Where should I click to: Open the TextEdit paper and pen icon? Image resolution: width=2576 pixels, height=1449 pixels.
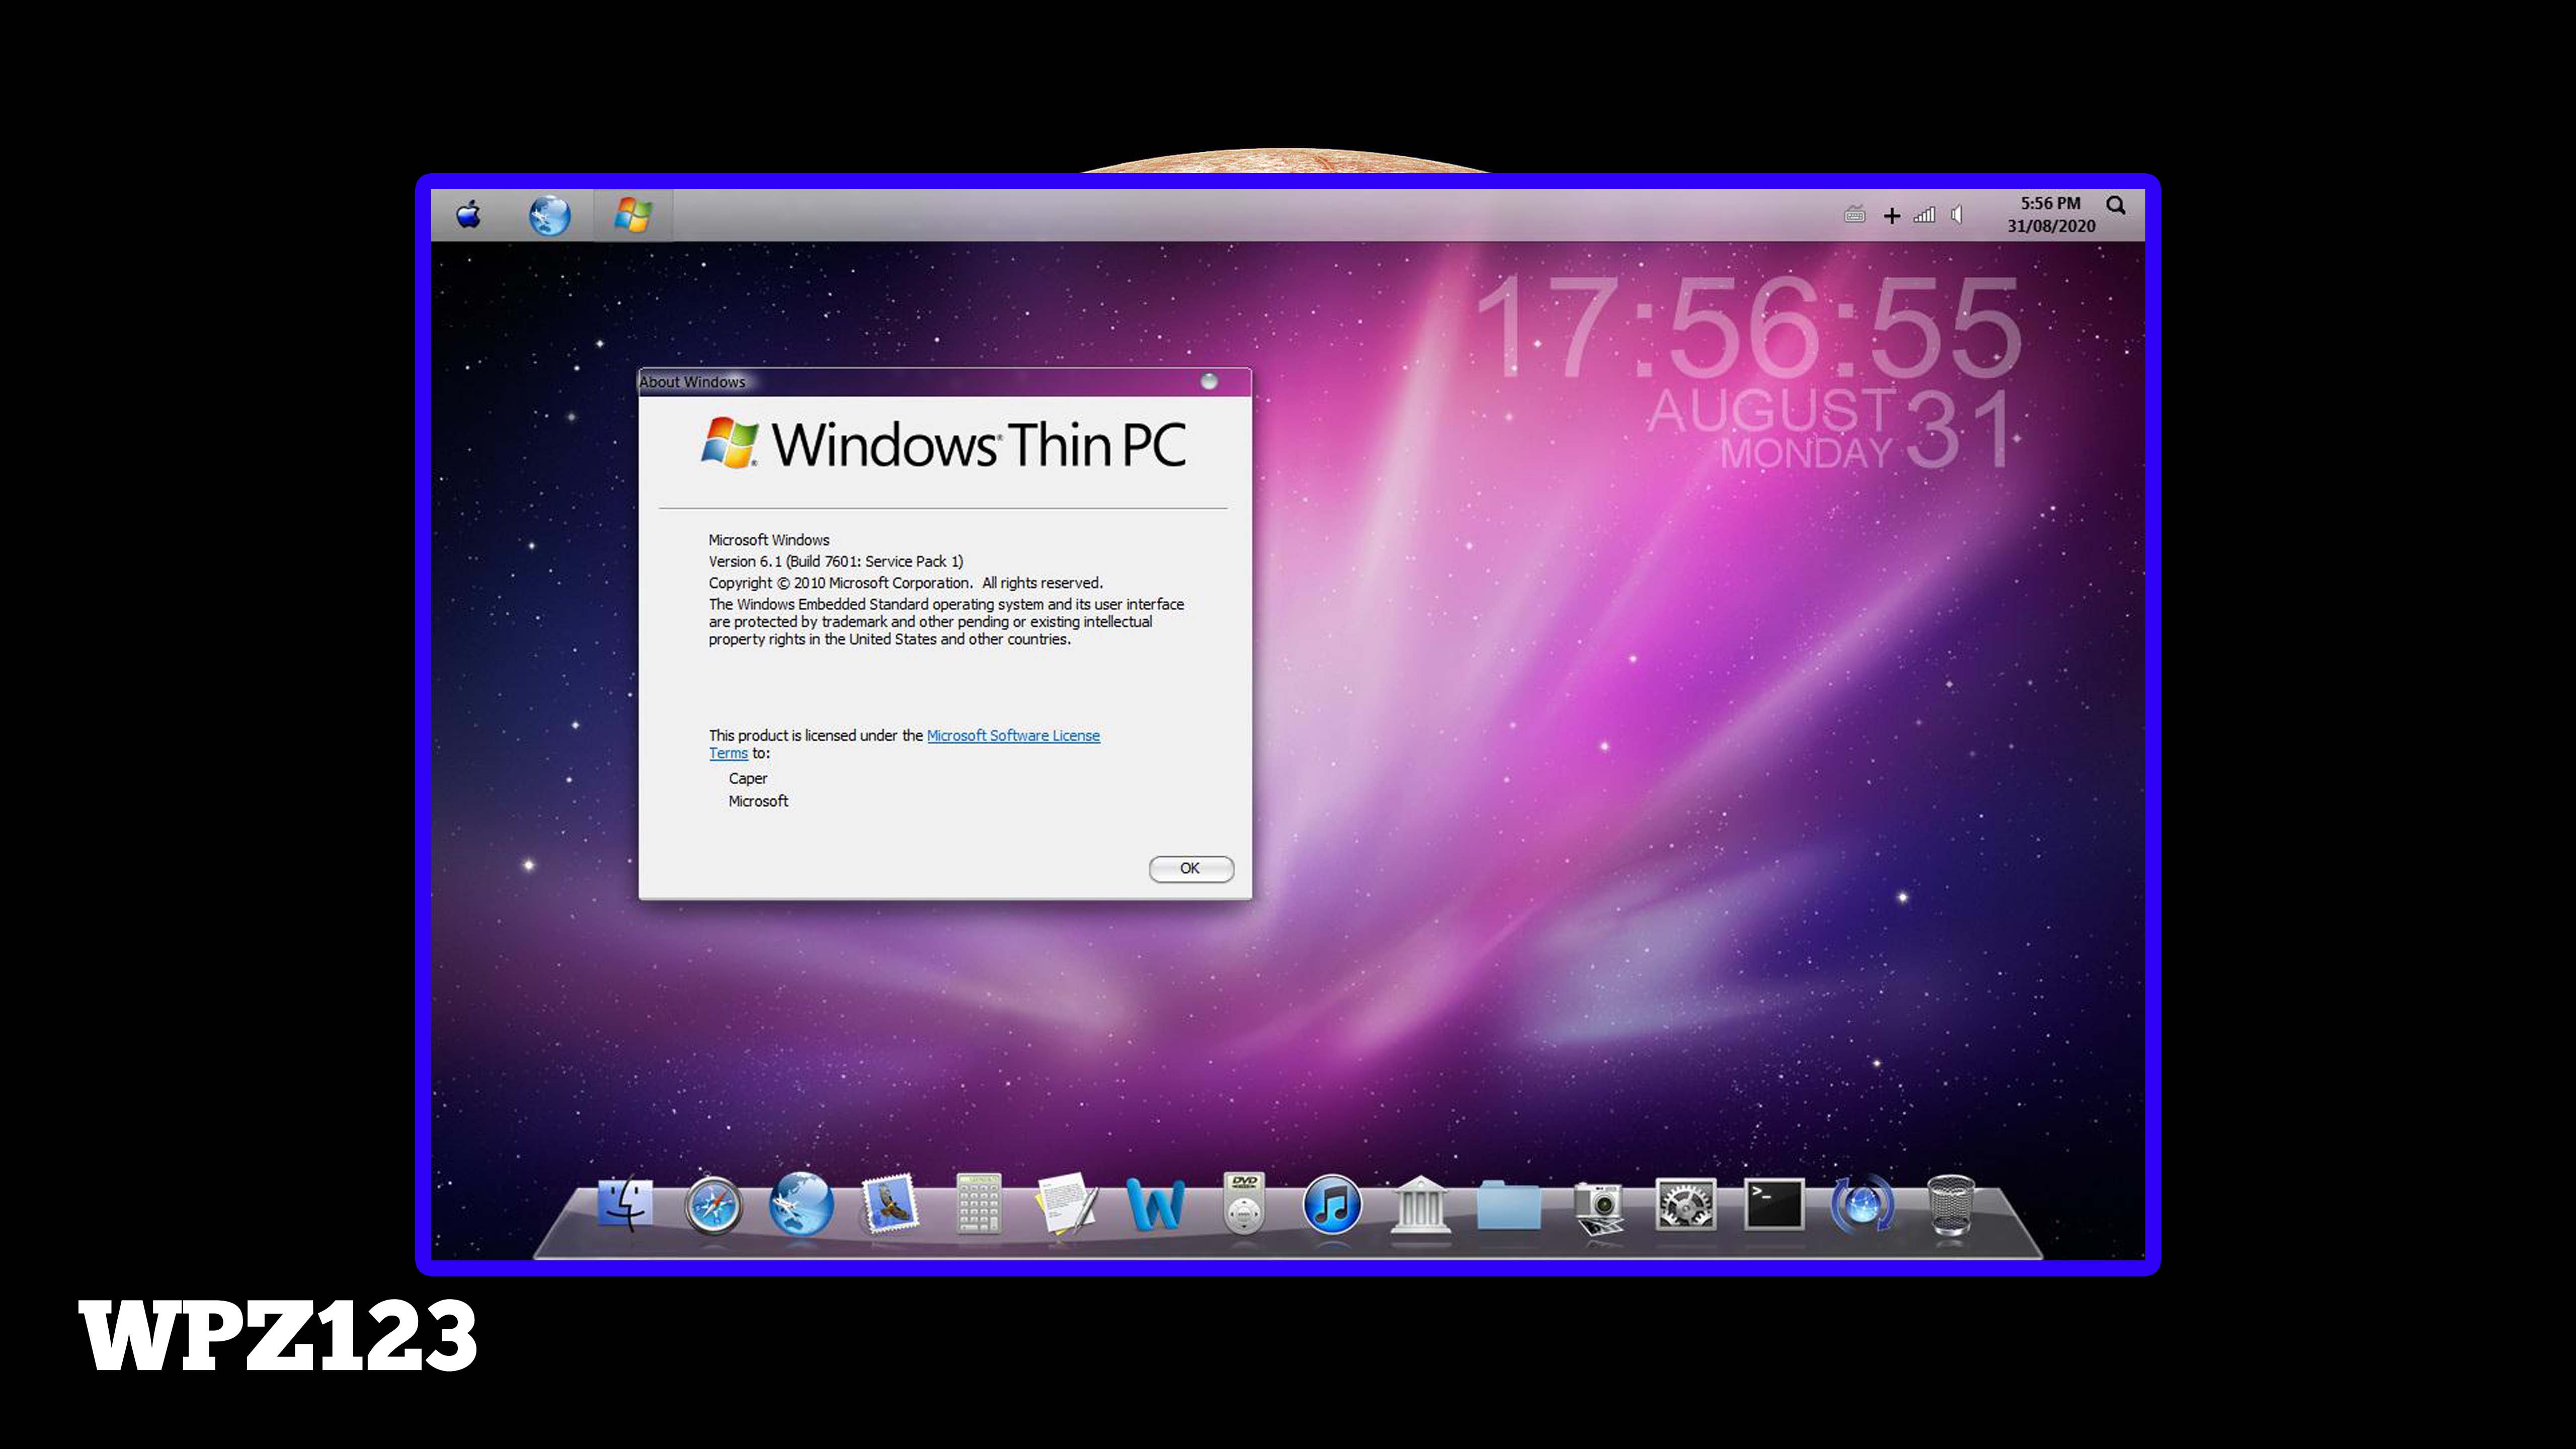click(1066, 1203)
